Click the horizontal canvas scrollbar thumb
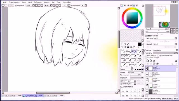179x101 pixels. click(53, 93)
